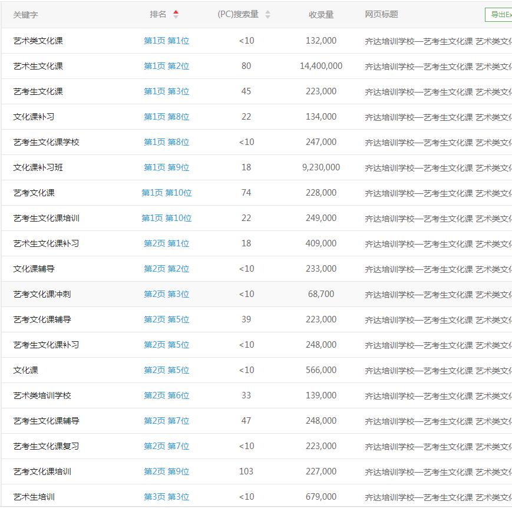Open the 第1页 第1位 ranking link

[x=167, y=41]
